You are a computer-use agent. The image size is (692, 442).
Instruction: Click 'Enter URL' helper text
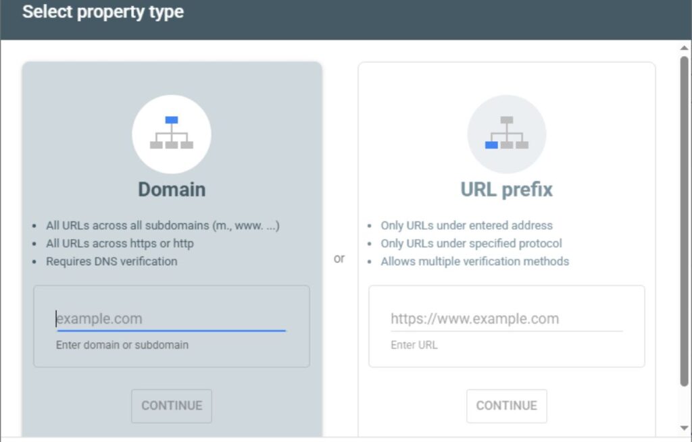click(414, 345)
